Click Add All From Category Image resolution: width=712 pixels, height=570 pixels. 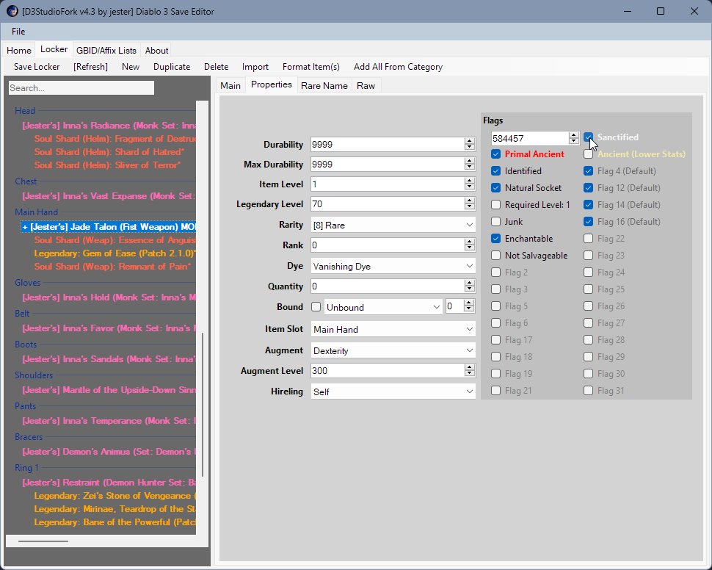pyautogui.click(x=398, y=67)
